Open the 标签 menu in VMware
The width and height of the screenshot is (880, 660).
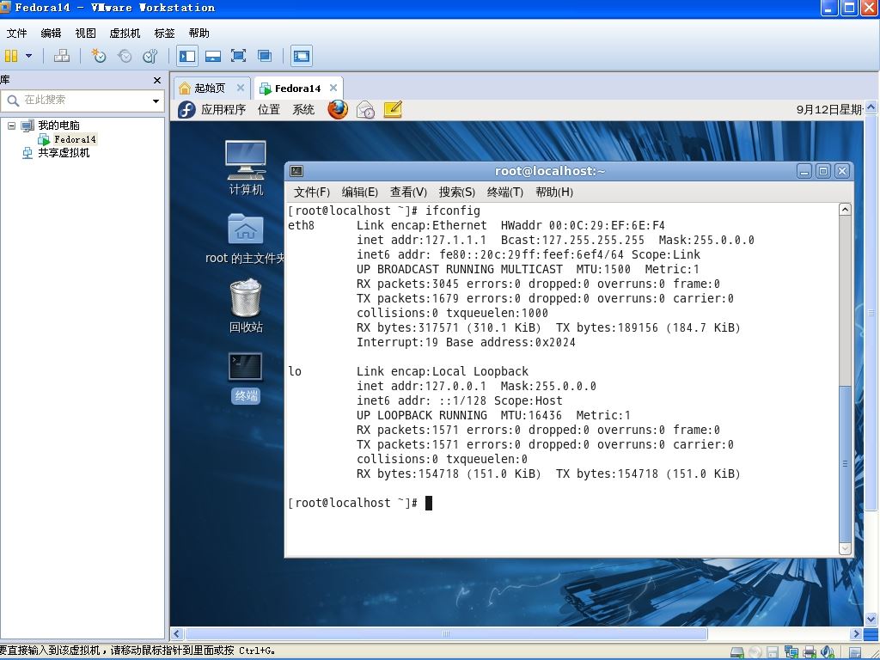(164, 34)
